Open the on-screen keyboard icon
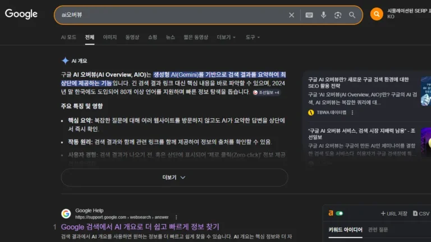This screenshot has width=431, height=242. (x=309, y=15)
